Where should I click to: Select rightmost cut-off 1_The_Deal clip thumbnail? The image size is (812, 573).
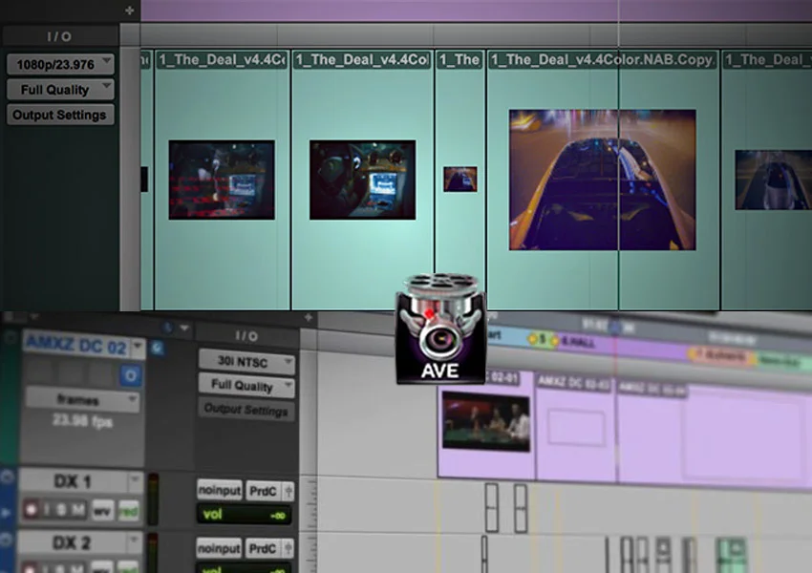coord(773,180)
